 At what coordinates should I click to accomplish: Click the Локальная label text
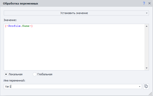coord(16,74)
